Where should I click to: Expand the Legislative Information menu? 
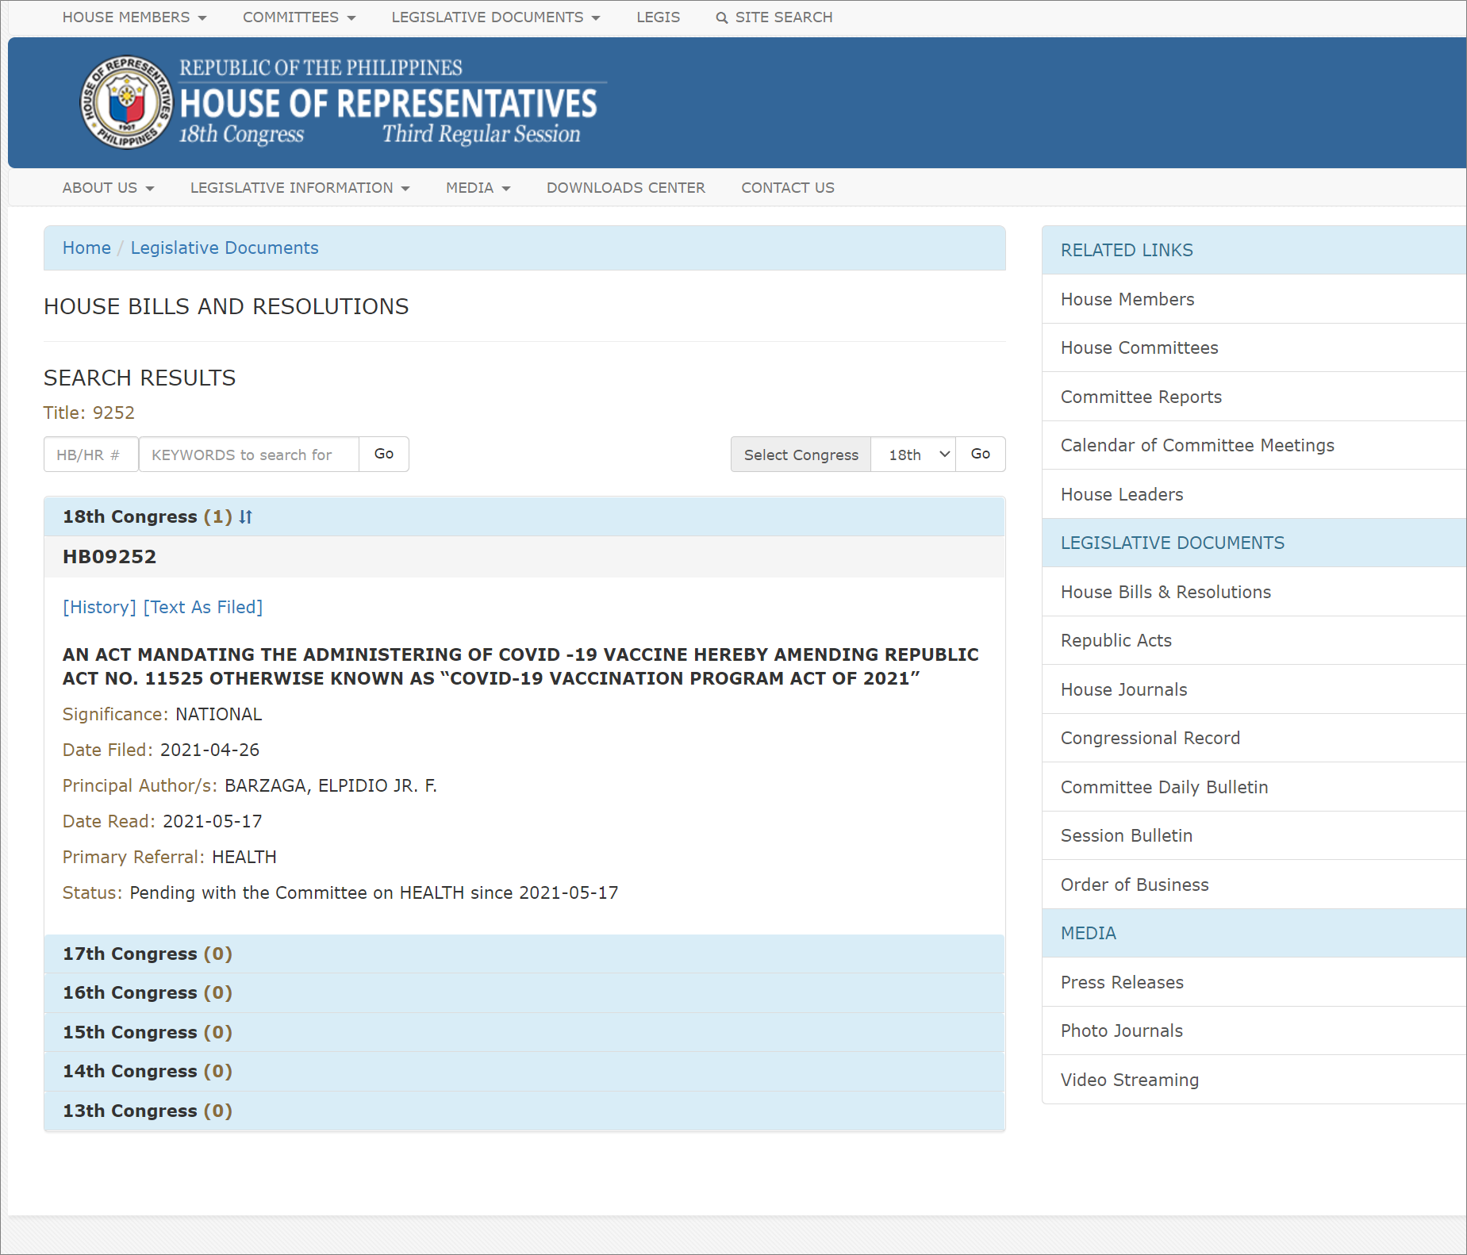(300, 188)
